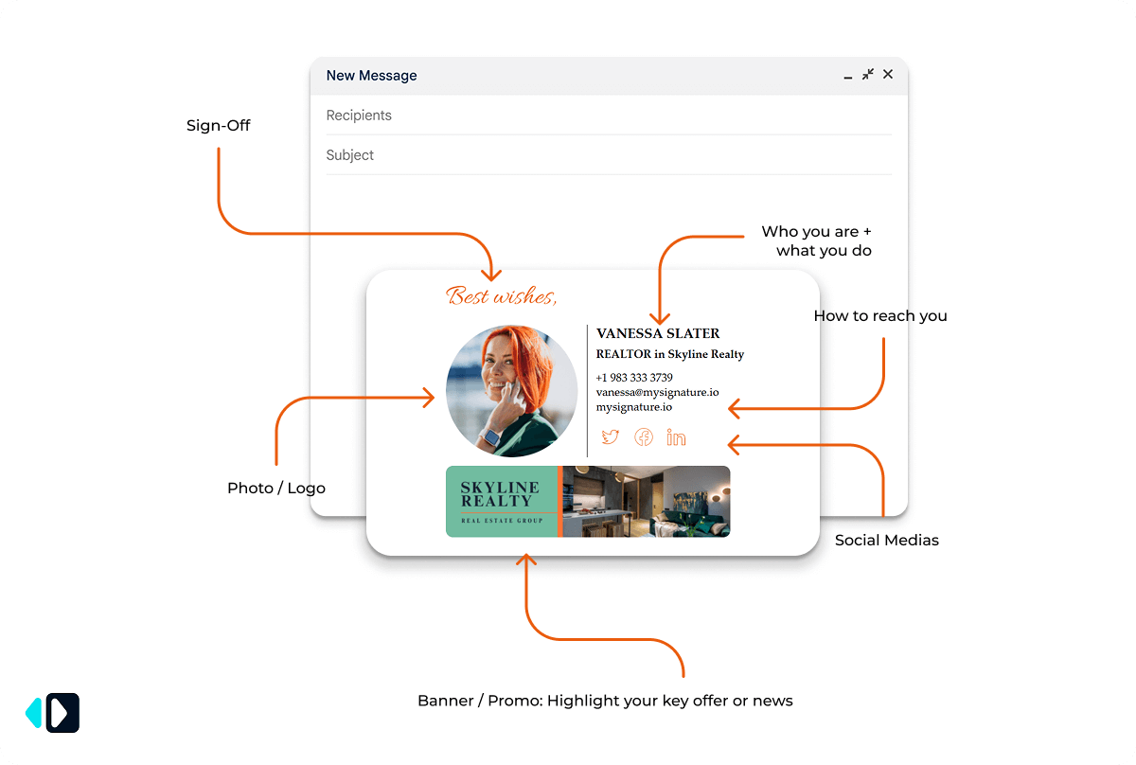Viewport: 1136px width, 765px height.
Task: Click the VANESSA SLATER name text
Action: (x=658, y=333)
